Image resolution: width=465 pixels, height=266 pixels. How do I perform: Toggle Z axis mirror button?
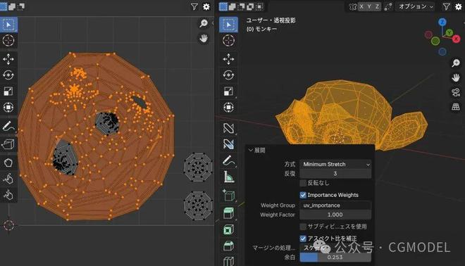point(377,6)
